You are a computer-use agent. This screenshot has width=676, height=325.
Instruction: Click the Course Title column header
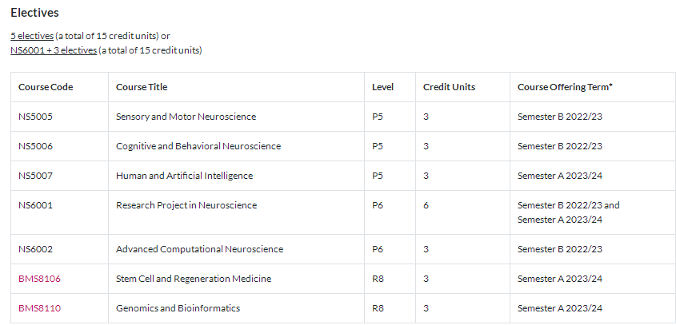click(x=142, y=87)
